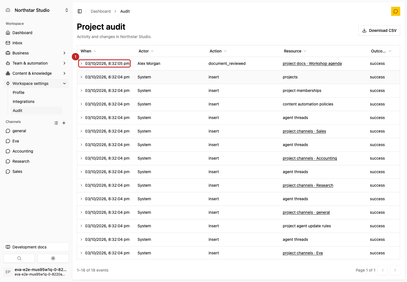Open the Inbox in sidebar
The image size is (407, 282).
pyautogui.click(x=36, y=43)
